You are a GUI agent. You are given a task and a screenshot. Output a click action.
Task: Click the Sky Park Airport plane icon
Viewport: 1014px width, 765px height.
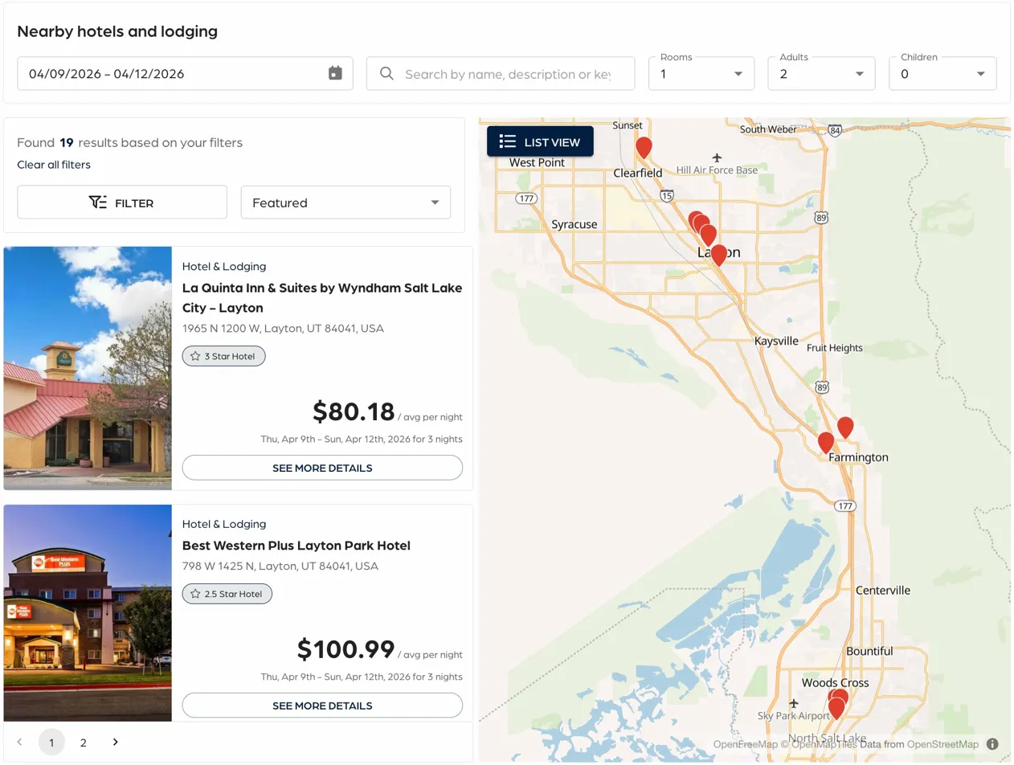click(794, 703)
